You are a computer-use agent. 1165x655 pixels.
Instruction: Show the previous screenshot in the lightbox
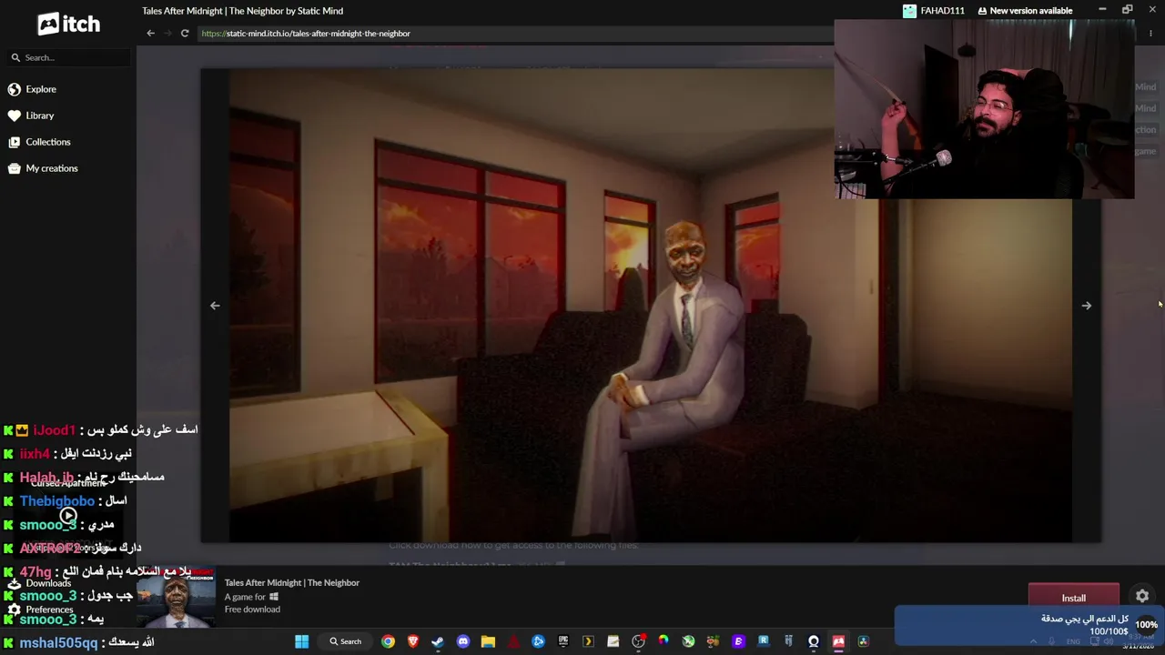[215, 306]
